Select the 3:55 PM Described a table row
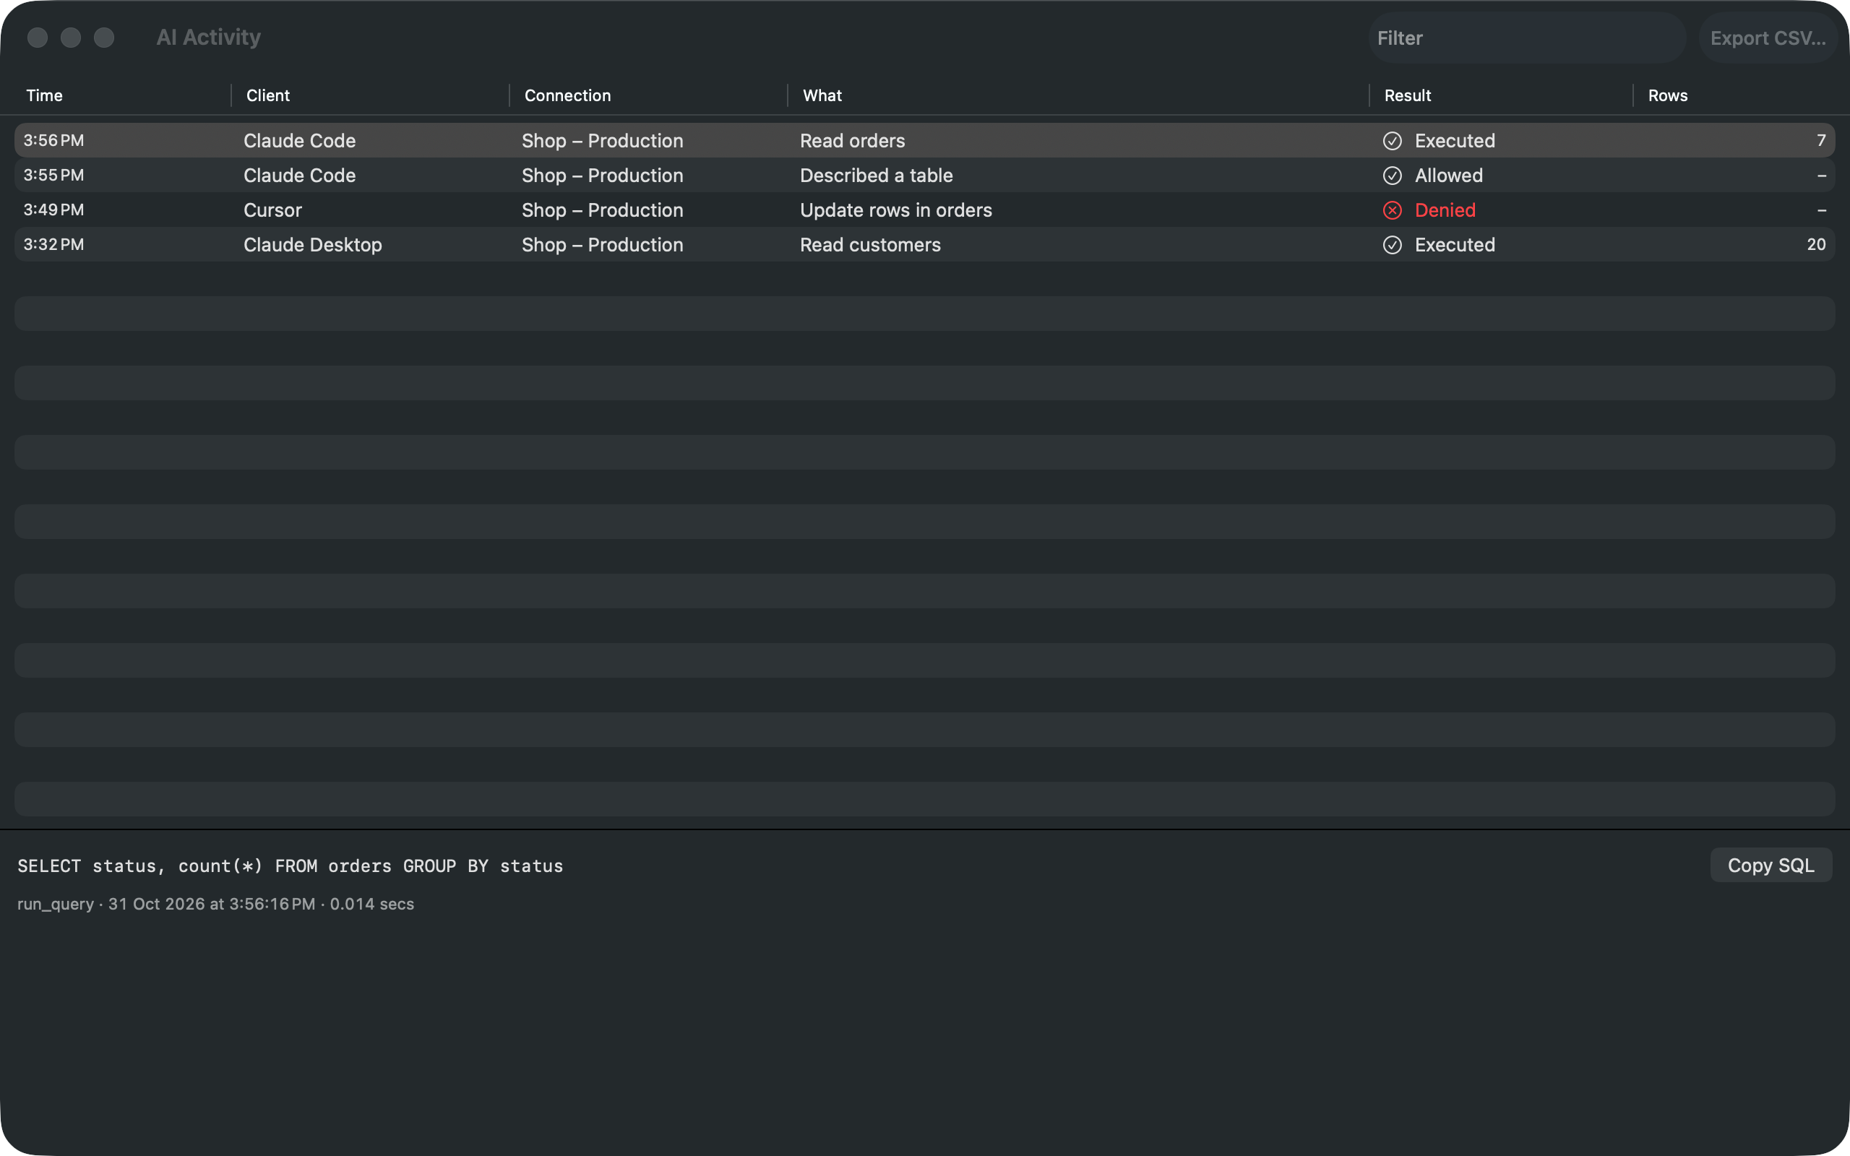The width and height of the screenshot is (1850, 1156). [x=924, y=175]
